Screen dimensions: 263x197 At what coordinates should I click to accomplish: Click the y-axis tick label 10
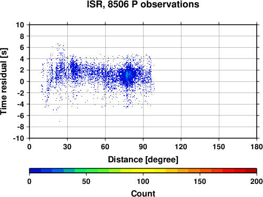[20, 25]
